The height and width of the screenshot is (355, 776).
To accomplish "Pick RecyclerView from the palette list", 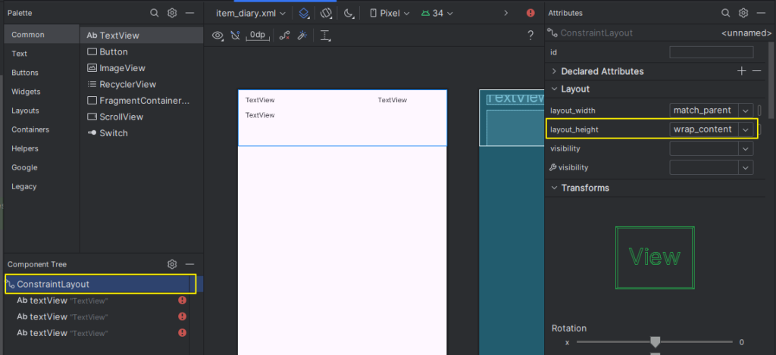I will click(x=142, y=85).
